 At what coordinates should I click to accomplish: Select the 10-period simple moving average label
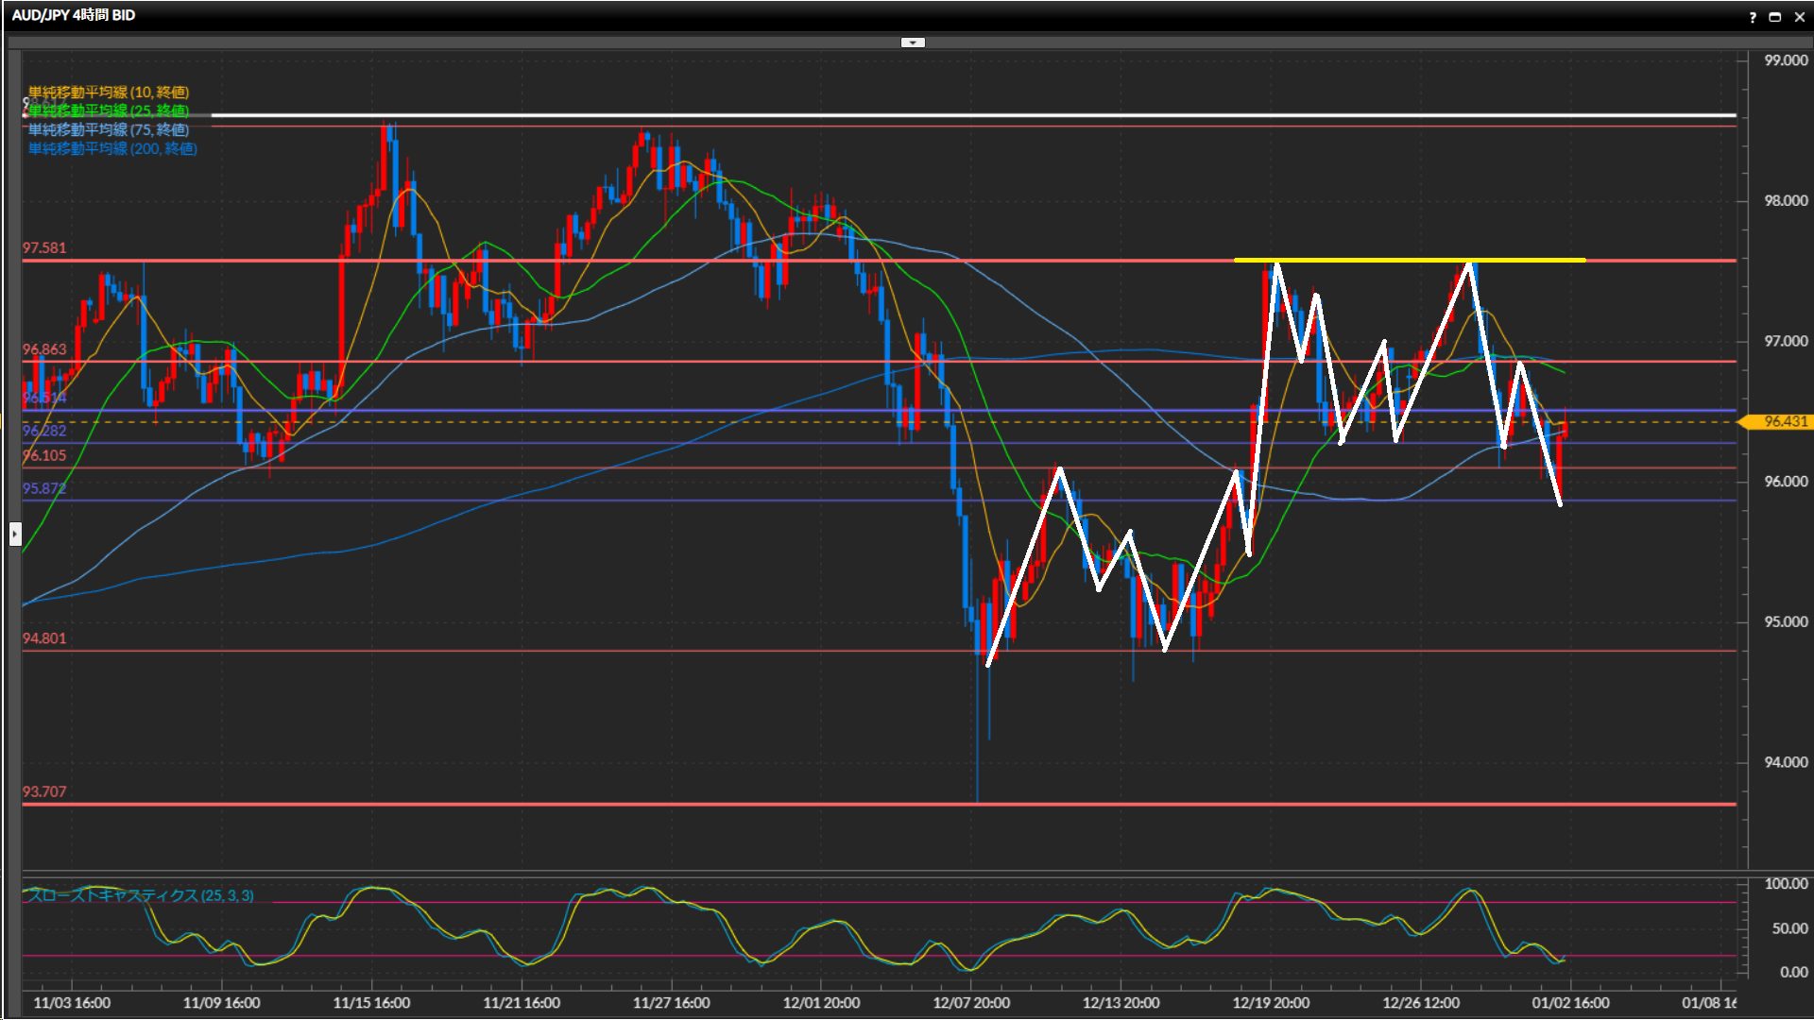109,92
